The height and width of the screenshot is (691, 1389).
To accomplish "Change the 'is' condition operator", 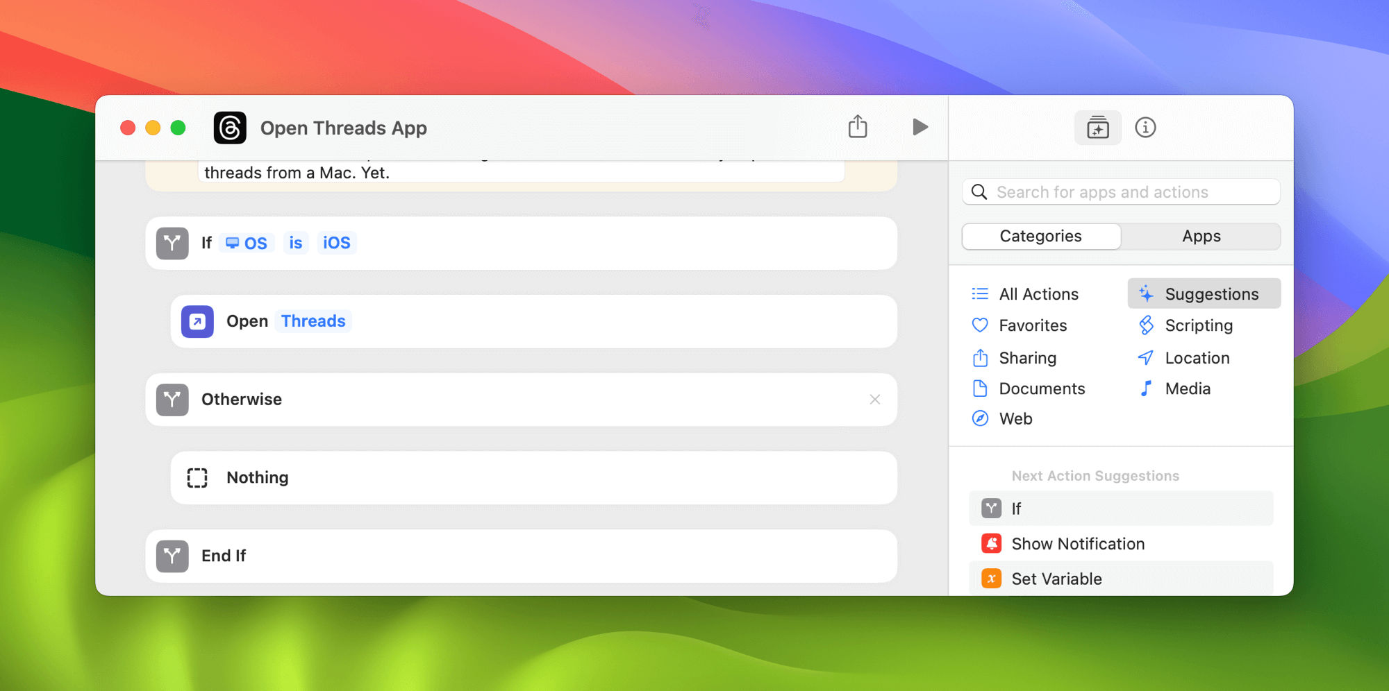I will tap(296, 243).
